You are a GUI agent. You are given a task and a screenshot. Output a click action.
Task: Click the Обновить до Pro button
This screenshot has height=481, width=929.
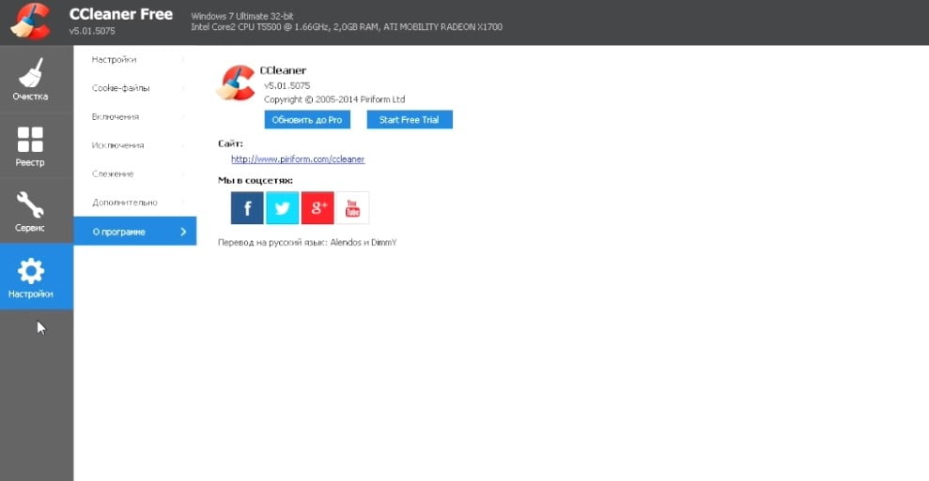tap(307, 119)
